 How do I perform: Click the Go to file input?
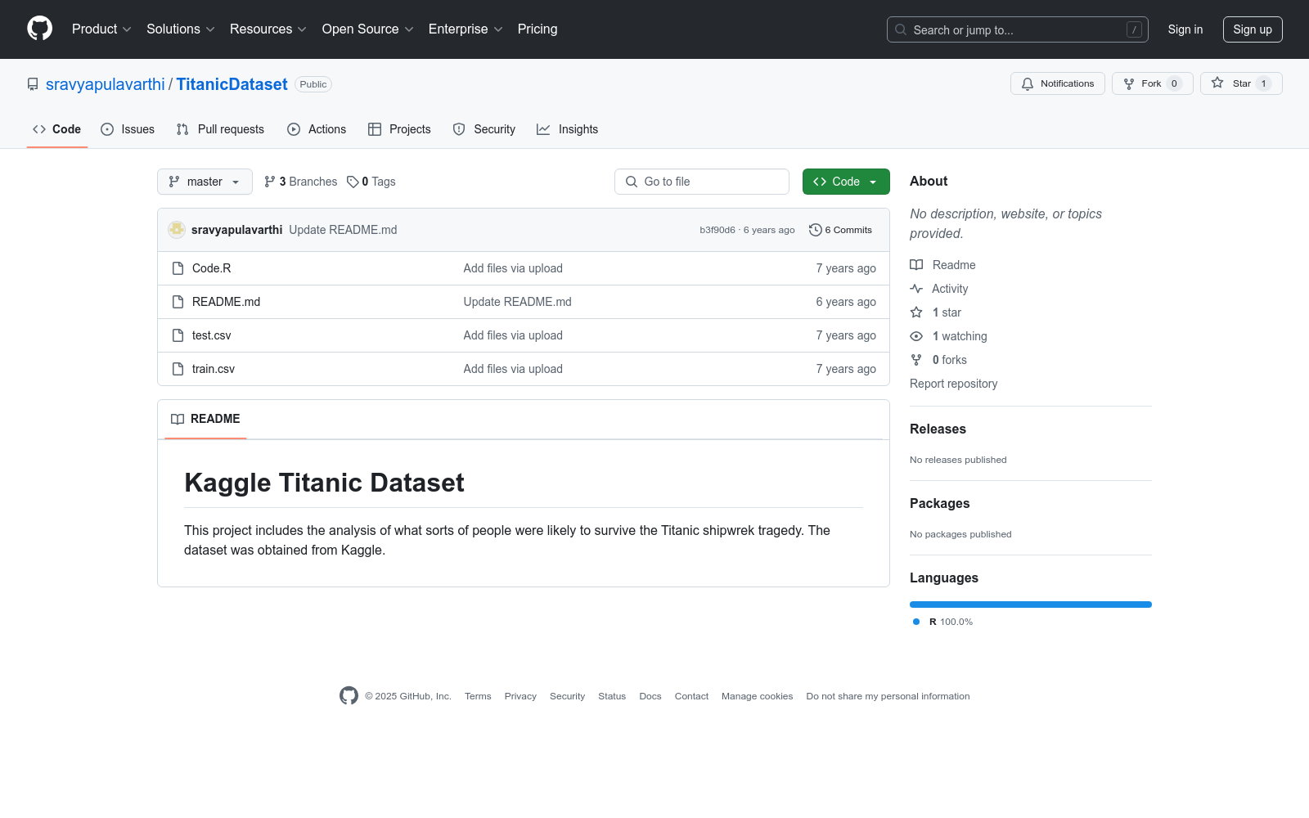click(x=702, y=182)
